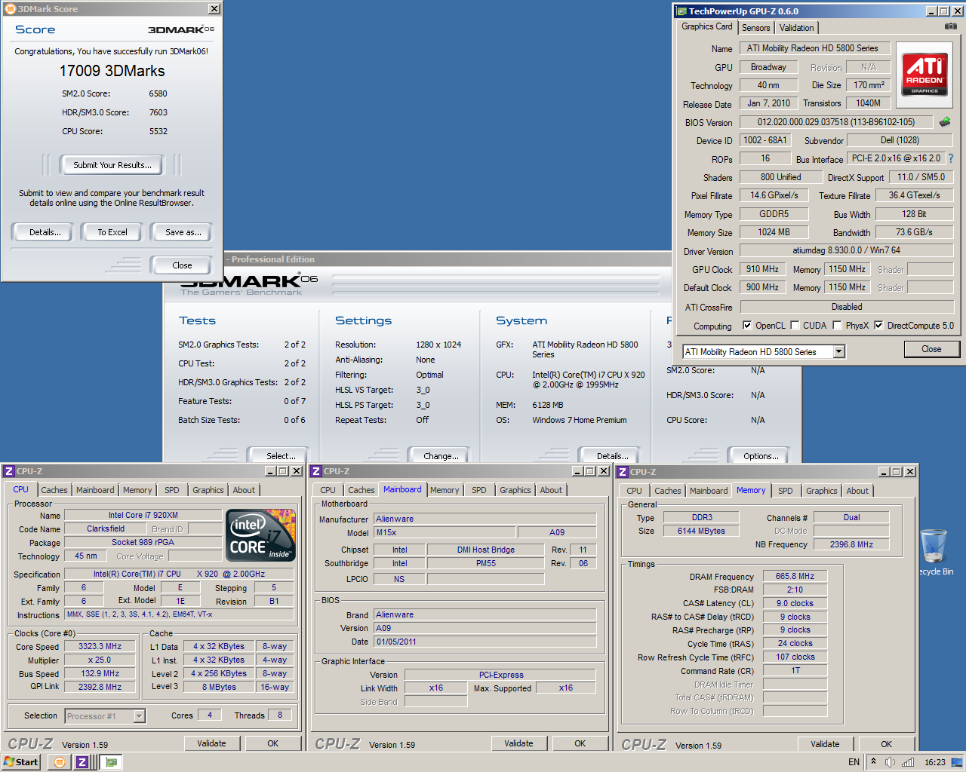Image resolution: width=966 pixels, height=772 pixels.
Task: Click title bar icon of CPU-Z Processor window
Action: click(9, 471)
